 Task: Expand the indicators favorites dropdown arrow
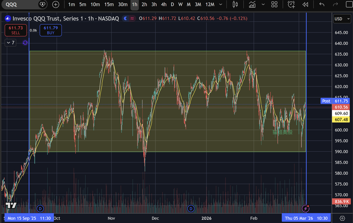[x=263, y=4]
